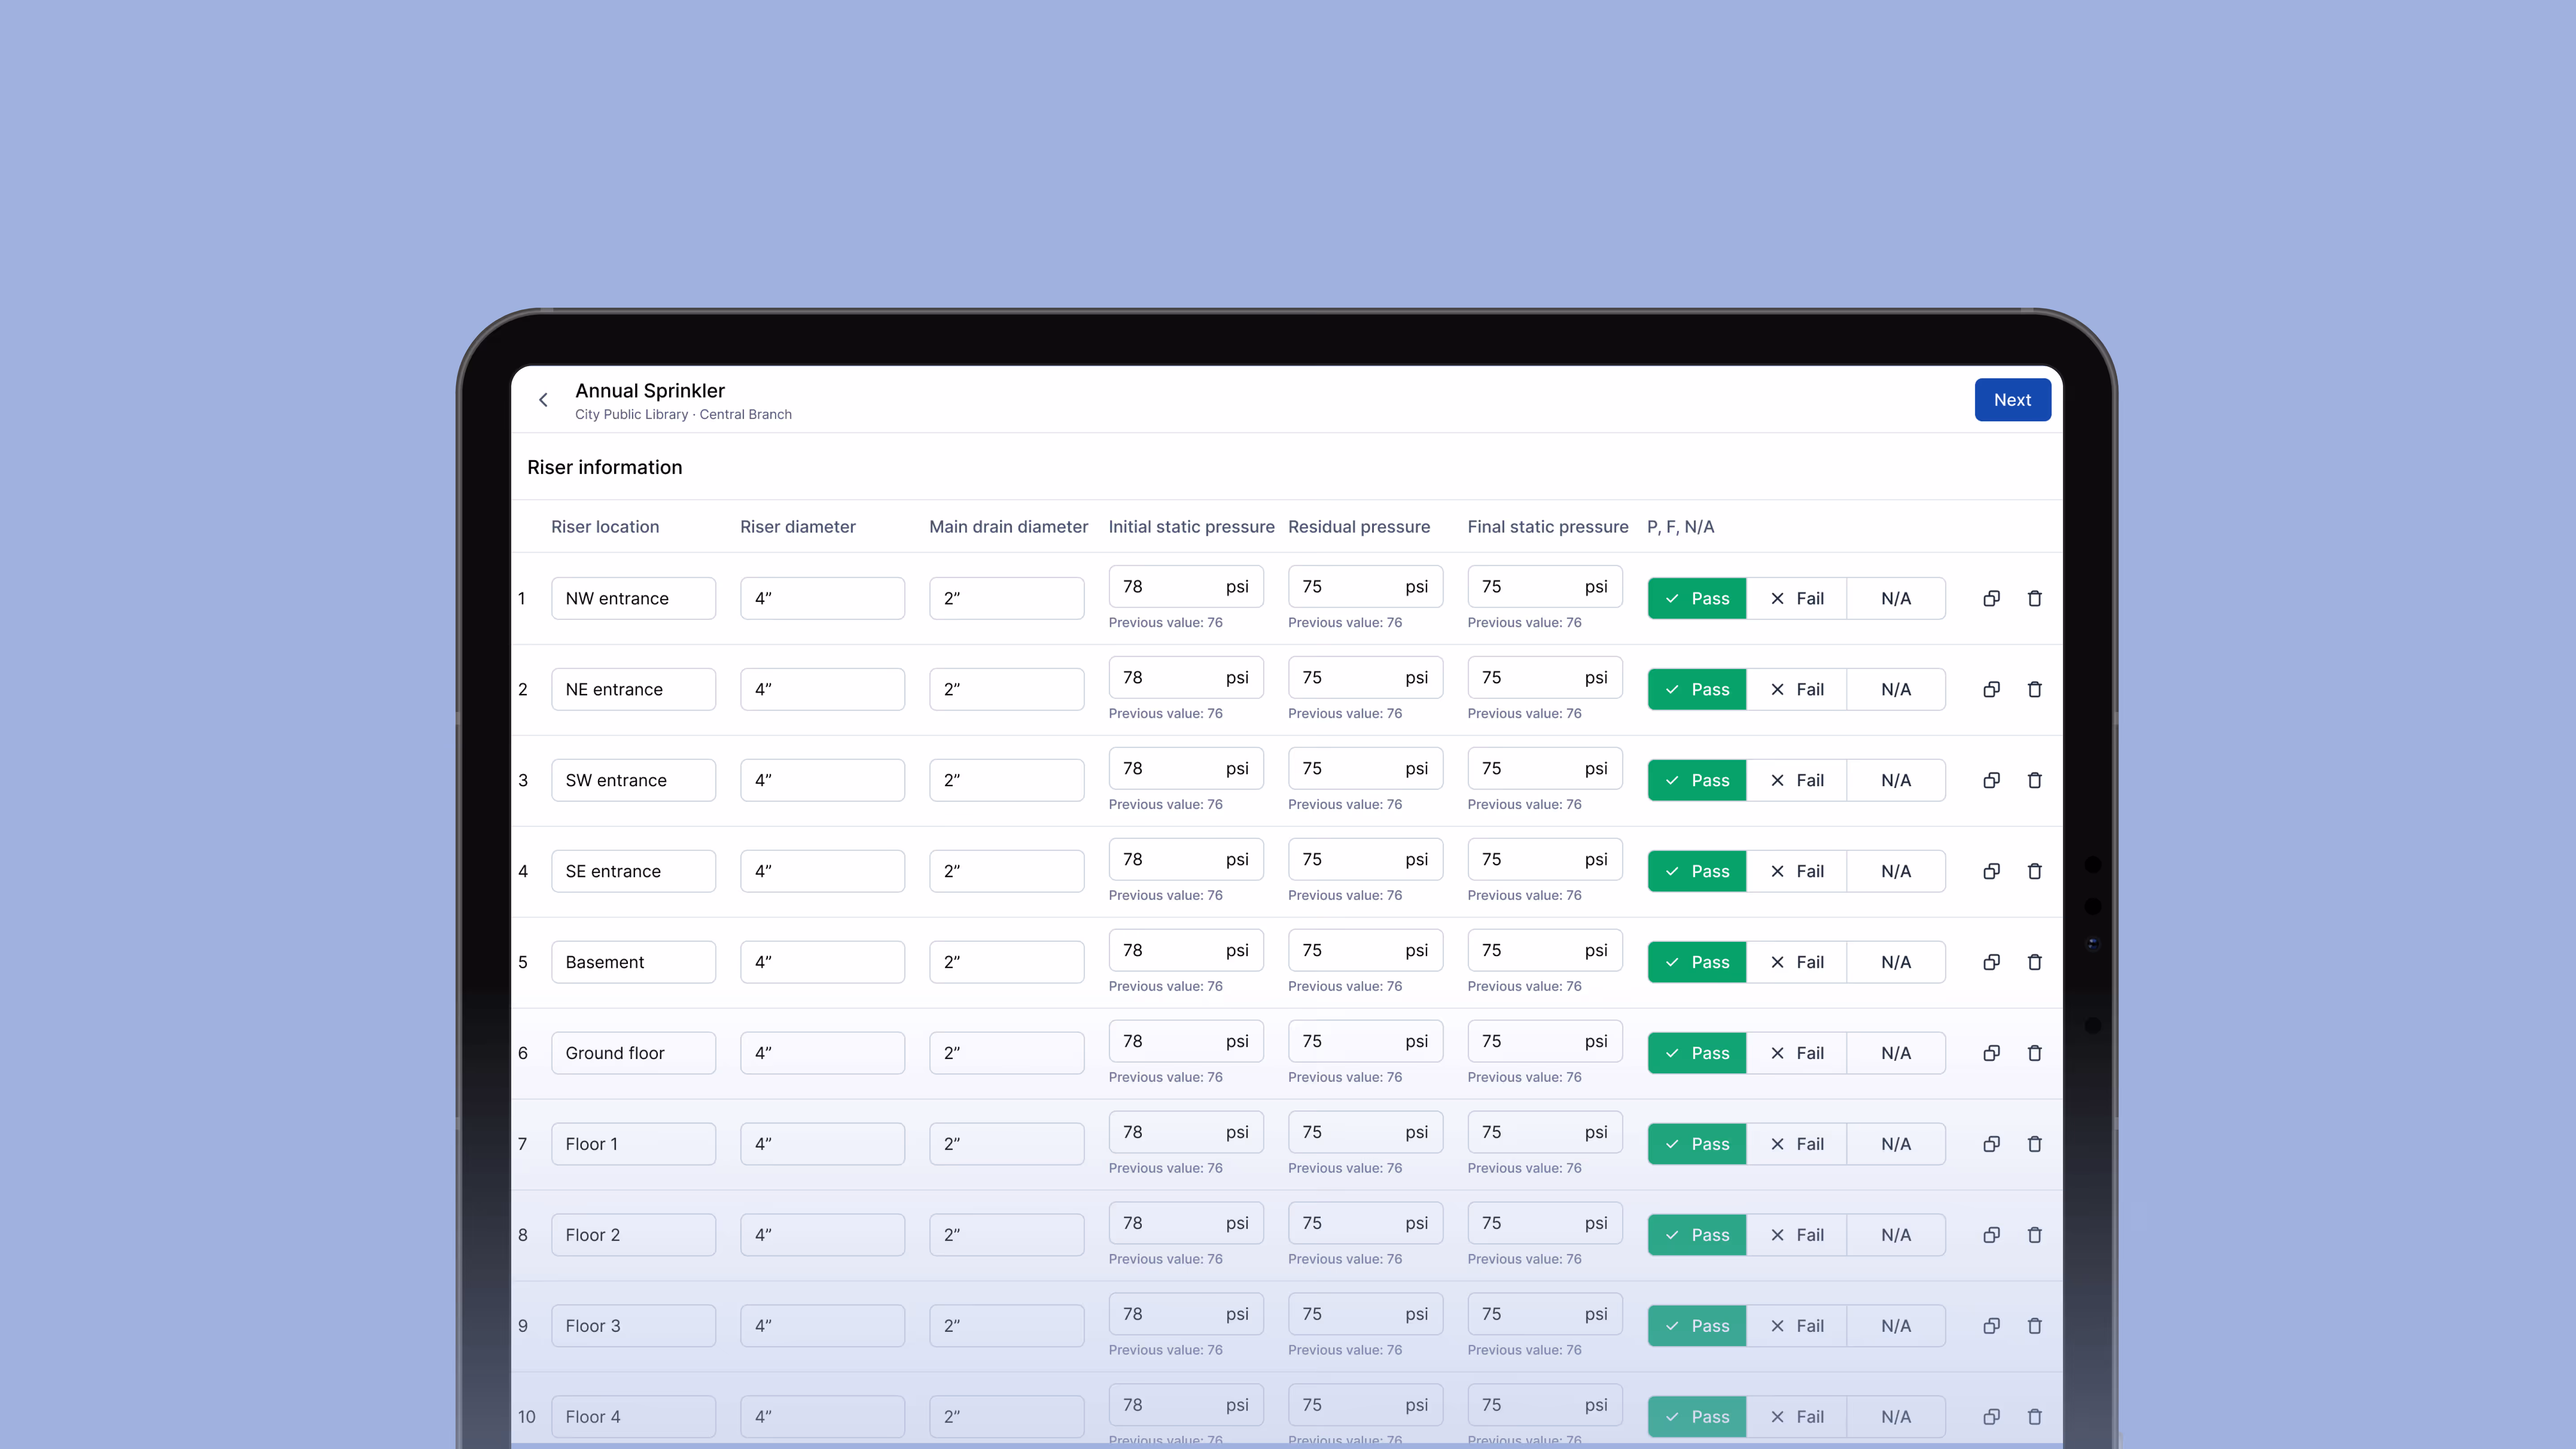This screenshot has width=2576, height=1449.
Task: Duplicate the Basement riser row
Action: pos(1991,962)
